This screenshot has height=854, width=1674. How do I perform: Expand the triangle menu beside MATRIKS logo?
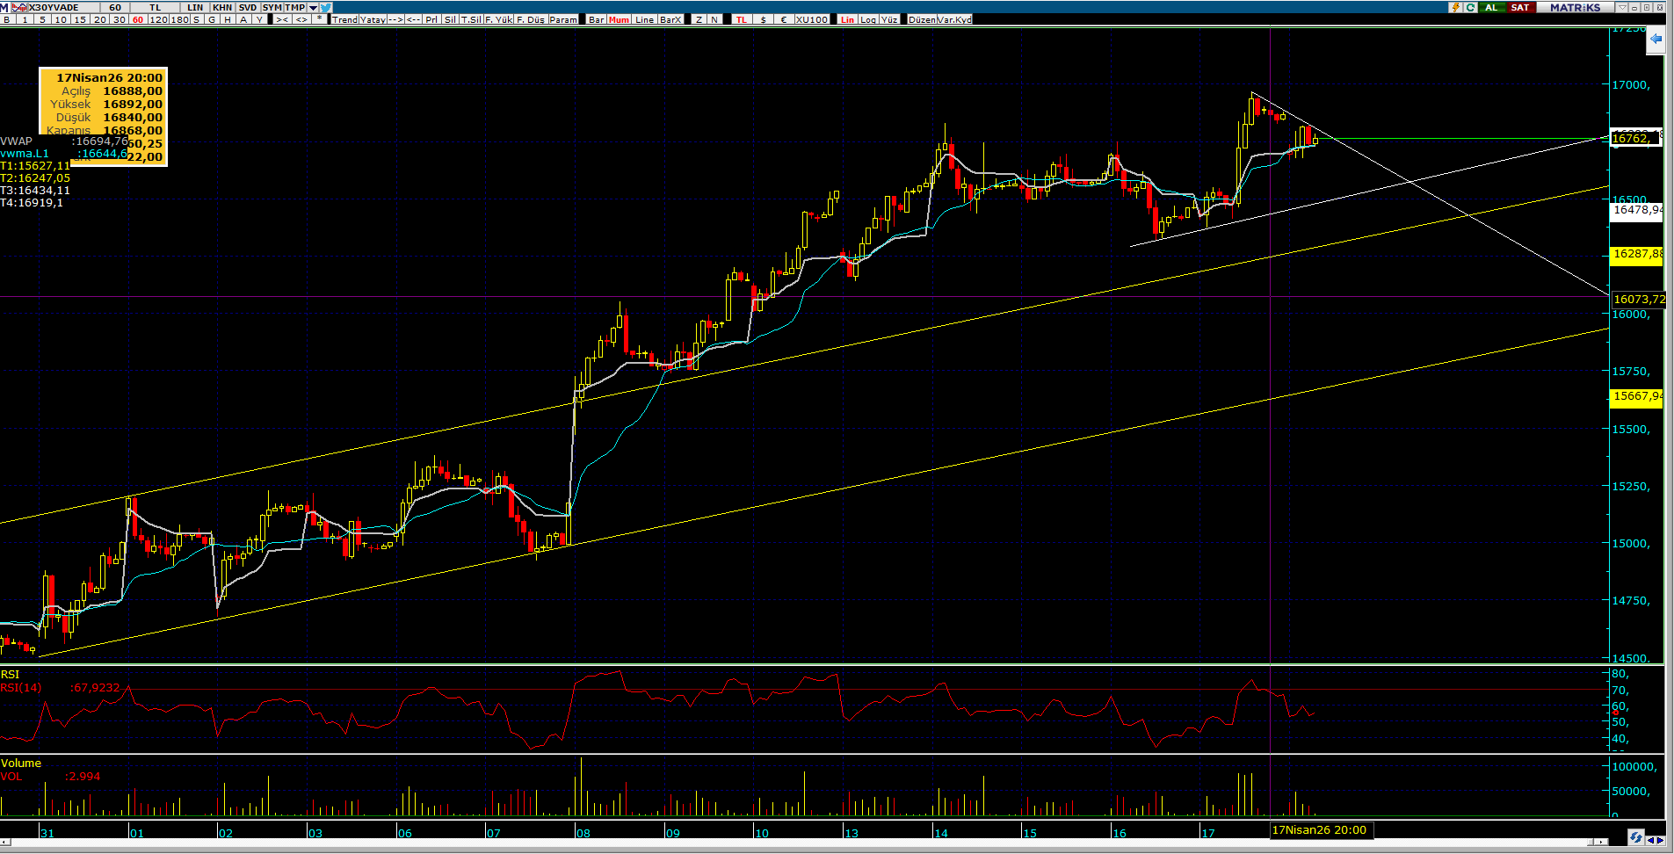[1621, 7]
